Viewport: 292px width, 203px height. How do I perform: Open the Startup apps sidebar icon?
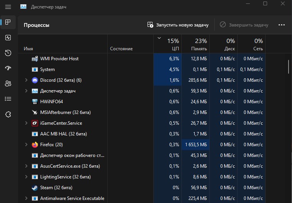[x=8, y=68]
